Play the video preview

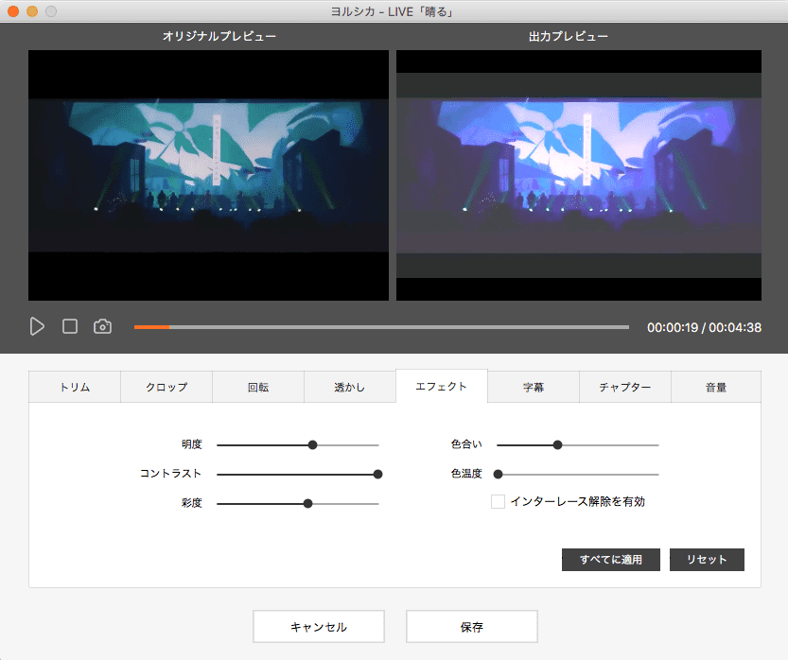(x=37, y=326)
